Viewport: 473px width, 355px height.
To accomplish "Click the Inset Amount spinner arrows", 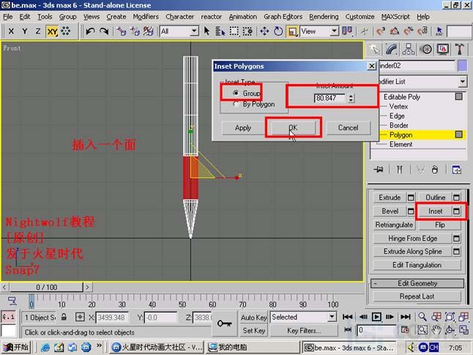I will (351, 98).
